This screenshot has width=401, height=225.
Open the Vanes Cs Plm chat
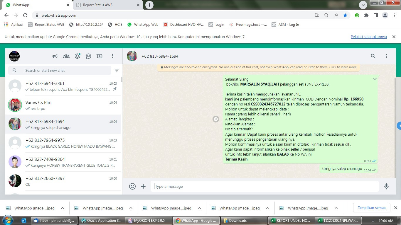point(63,105)
